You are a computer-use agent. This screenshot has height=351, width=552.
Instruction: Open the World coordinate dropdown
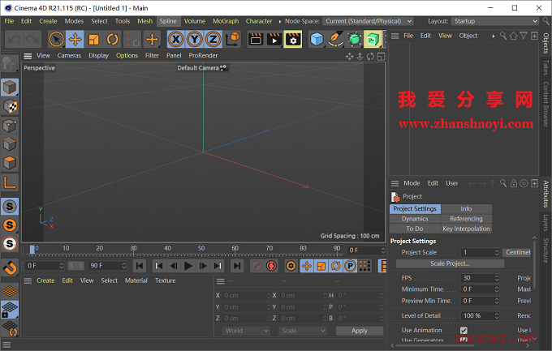click(x=246, y=331)
